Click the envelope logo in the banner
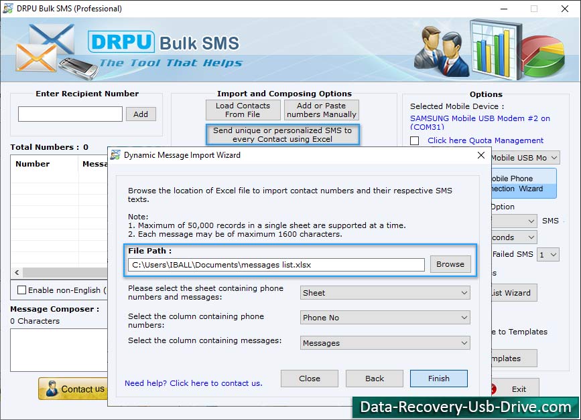This screenshot has width=581, height=420. tap(44, 48)
